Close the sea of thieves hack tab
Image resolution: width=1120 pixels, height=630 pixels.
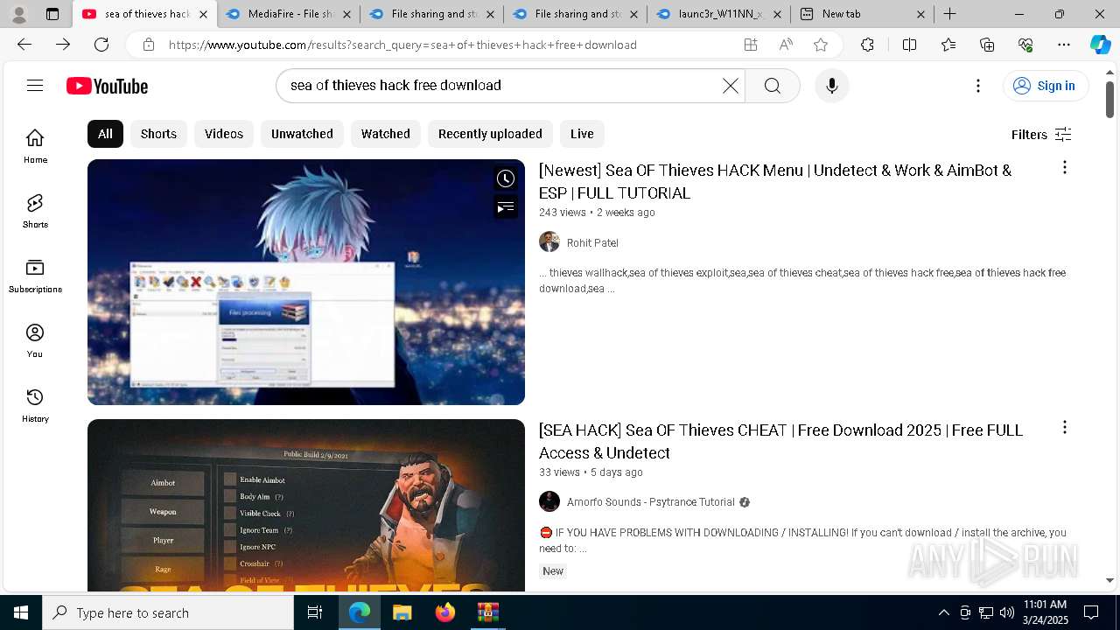coord(203,14)
